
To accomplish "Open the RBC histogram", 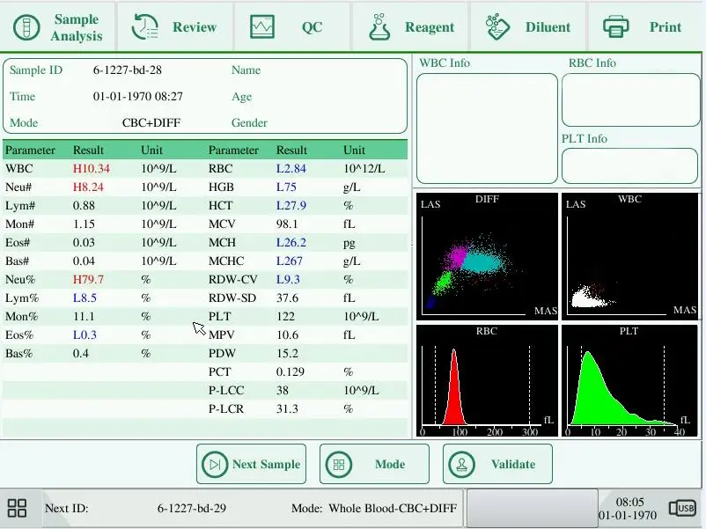I will [x=487, y=380].
